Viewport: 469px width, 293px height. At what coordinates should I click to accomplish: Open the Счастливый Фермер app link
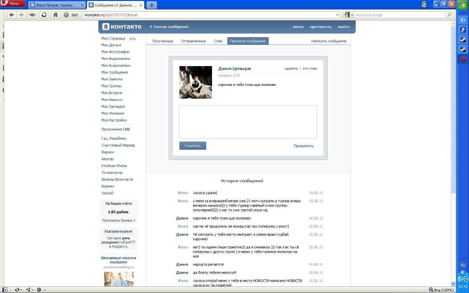pos(118,145)
